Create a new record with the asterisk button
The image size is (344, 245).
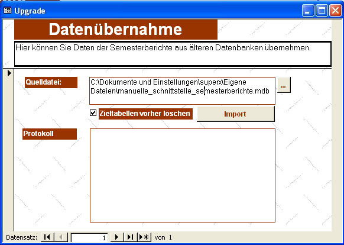pos(144,237)
